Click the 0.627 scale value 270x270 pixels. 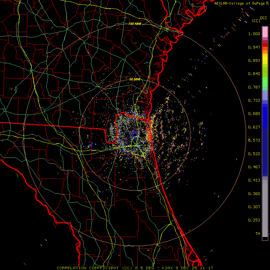[254, 127]
